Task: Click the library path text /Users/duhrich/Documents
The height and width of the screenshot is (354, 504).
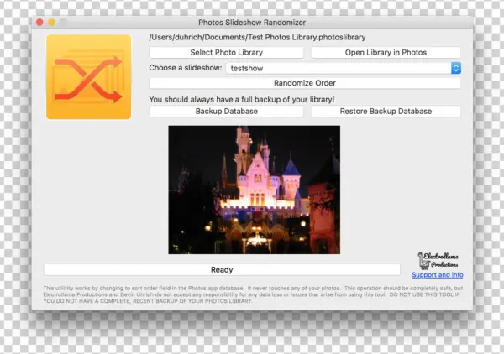Action: 257,37
